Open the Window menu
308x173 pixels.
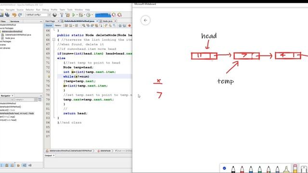point(78,10)
